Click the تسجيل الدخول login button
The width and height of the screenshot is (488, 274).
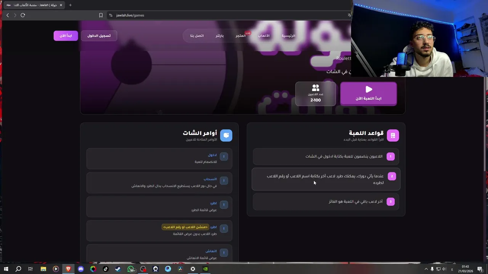[x=99, y=36]
